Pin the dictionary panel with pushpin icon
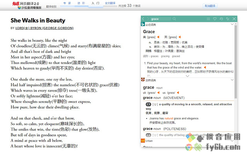Image resolution: width=247 pixels, height=154 pixels. 228,19
